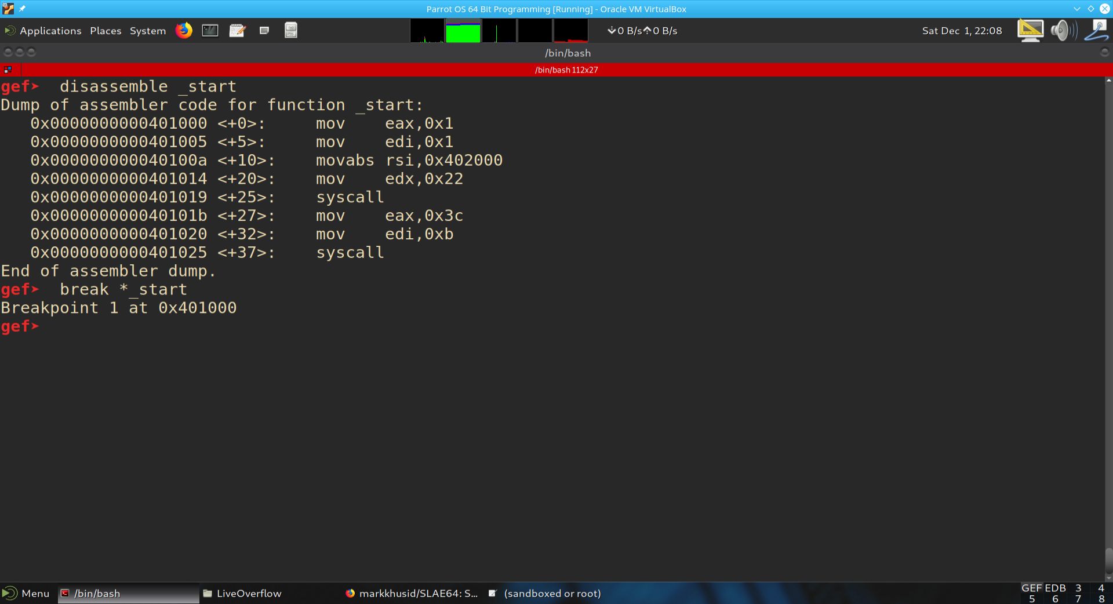Image resolution: width=1113 pixels, height=604 pixels.
Task: Click the small window launcher icon in panel
Action: (x=264, y=30)
